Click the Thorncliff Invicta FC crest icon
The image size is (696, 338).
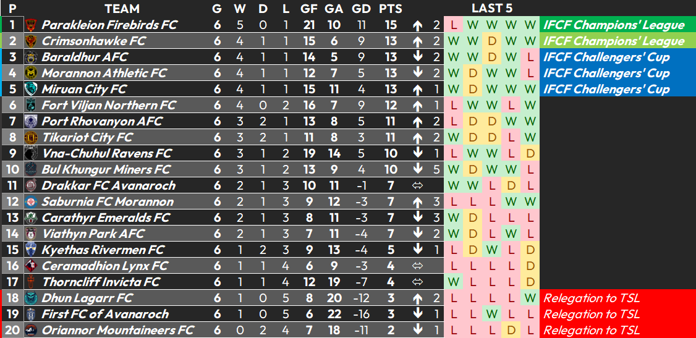tap(31, 282)
